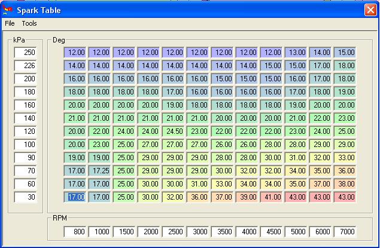Select the 60 kPa input field
Image resolution: width=380 pixels, height=248 pixels.
tap(25, 184)
